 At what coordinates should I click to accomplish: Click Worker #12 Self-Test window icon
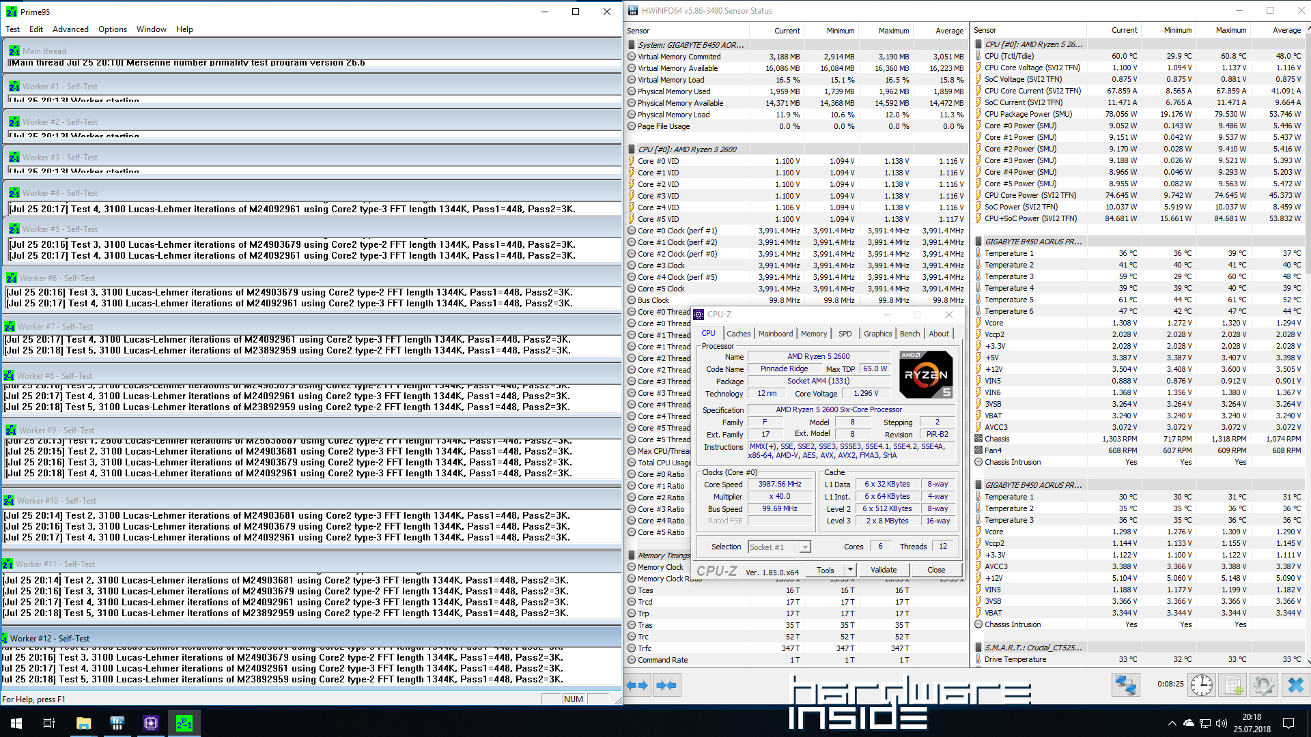(4, 638)
